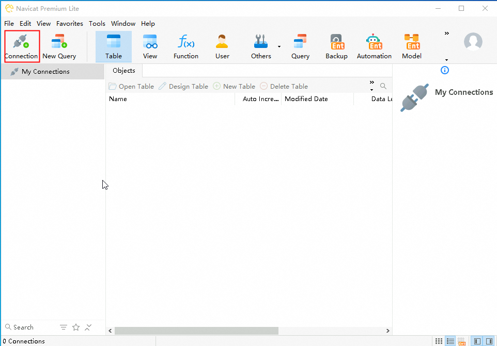The image size is (497, 346).
Task: Show more object toolbar actions chevron
Action: [x=372, y=82]
